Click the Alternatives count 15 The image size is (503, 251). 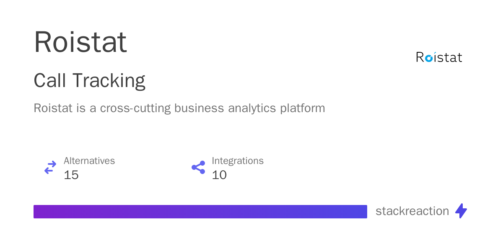[x=71, y=175]
